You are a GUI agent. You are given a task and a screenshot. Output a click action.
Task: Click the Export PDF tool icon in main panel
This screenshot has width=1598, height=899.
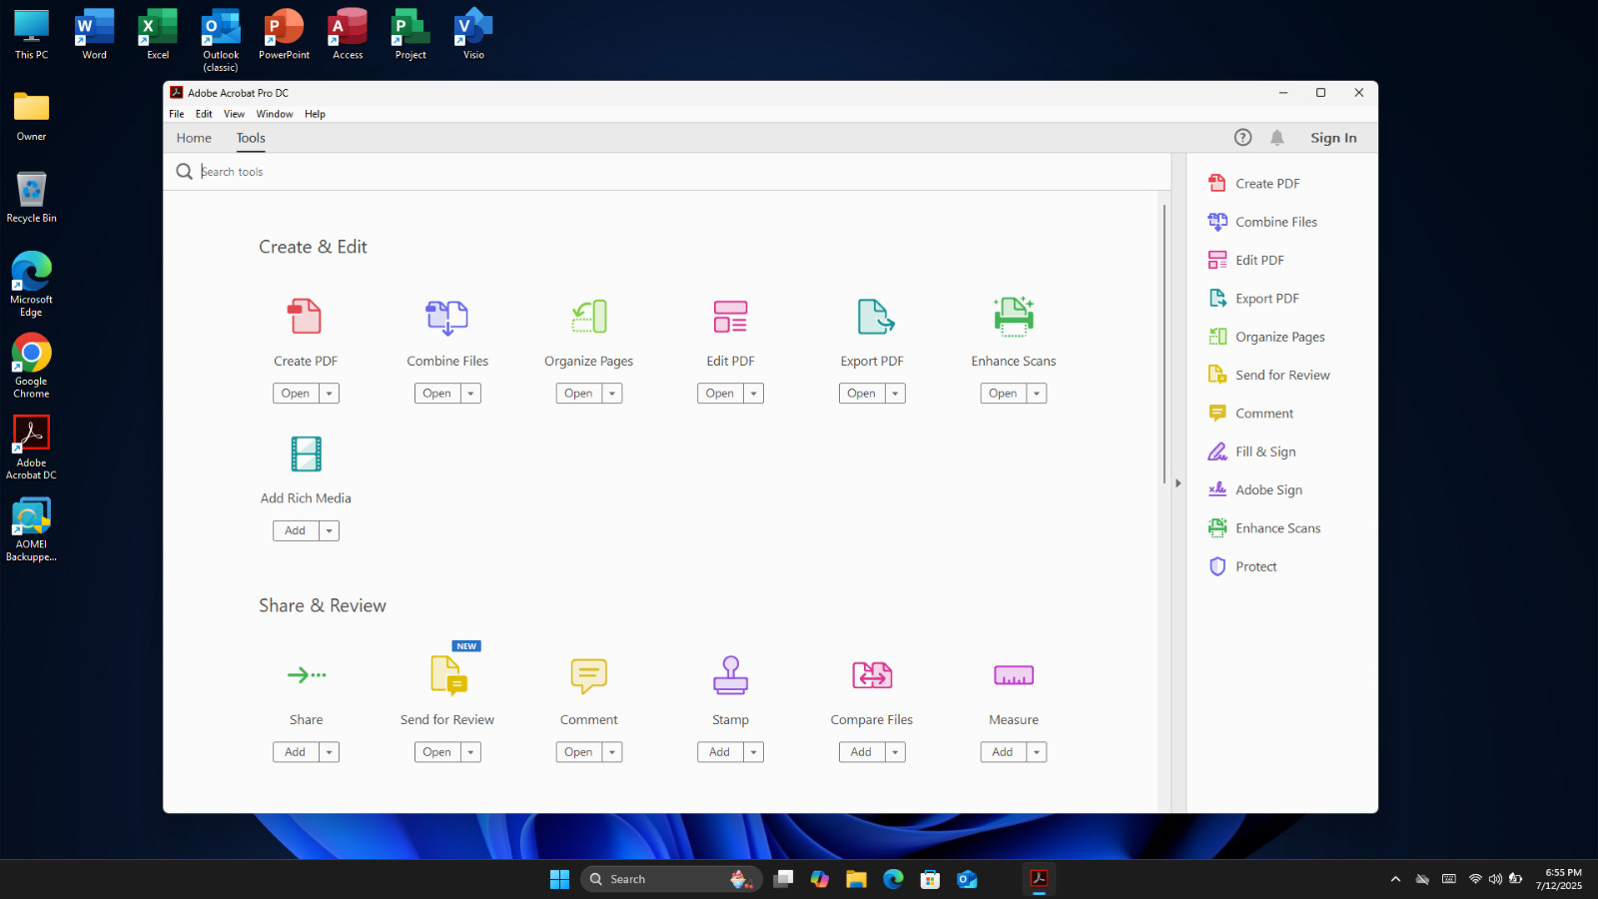875,317
